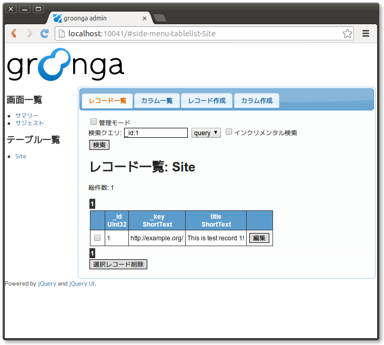Open the レコード作成 tab

[x=207, y=100]
